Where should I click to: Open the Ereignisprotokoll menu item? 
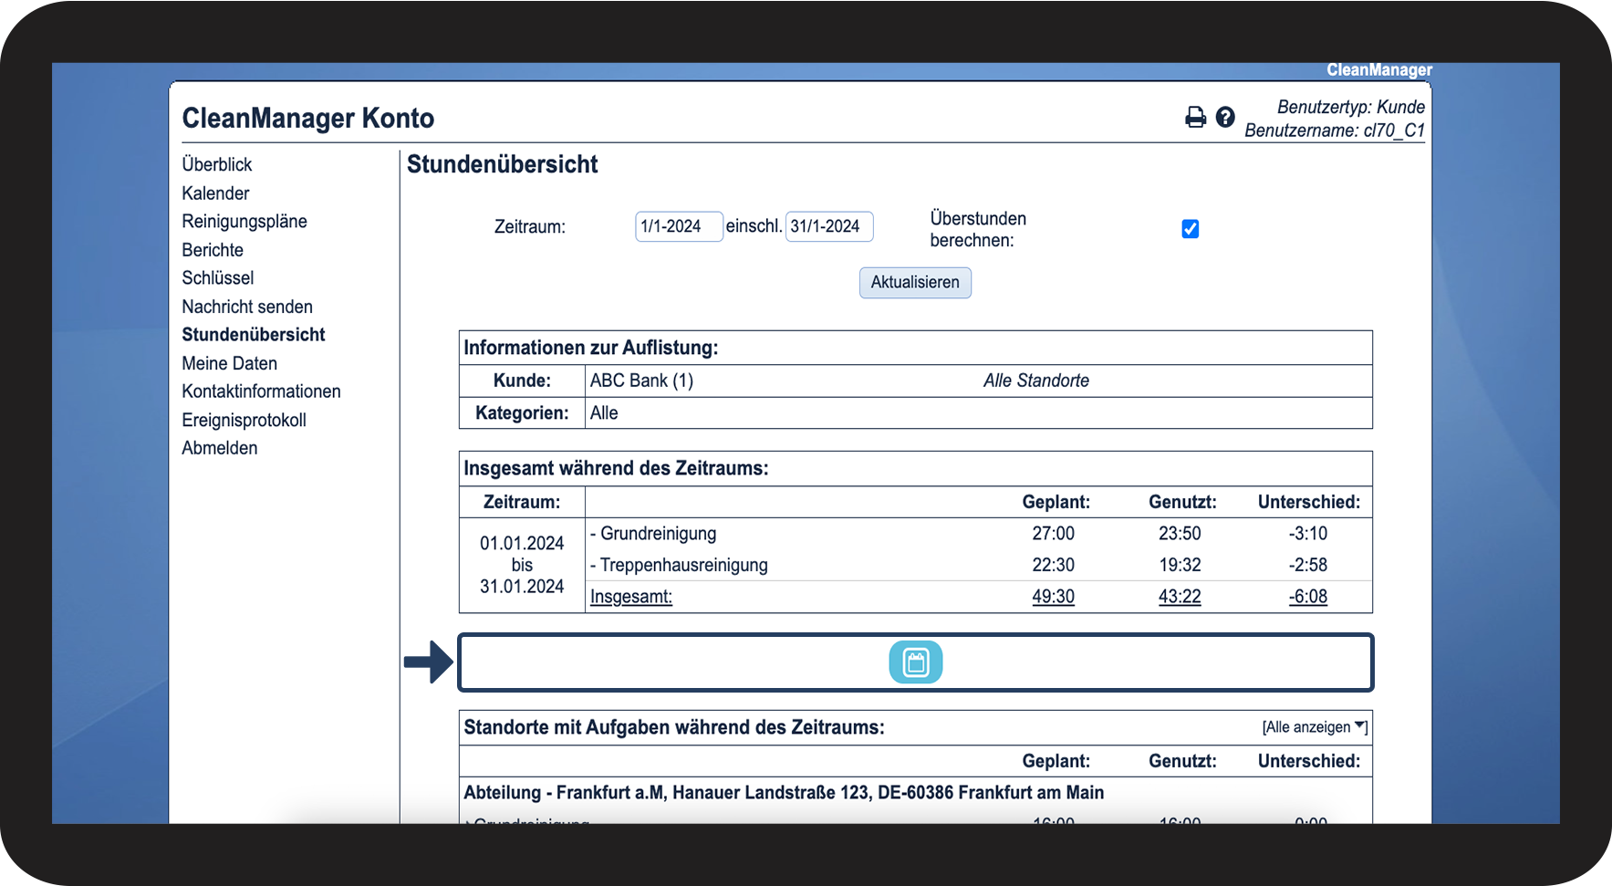pyautogui.click(x=244, y=420)
